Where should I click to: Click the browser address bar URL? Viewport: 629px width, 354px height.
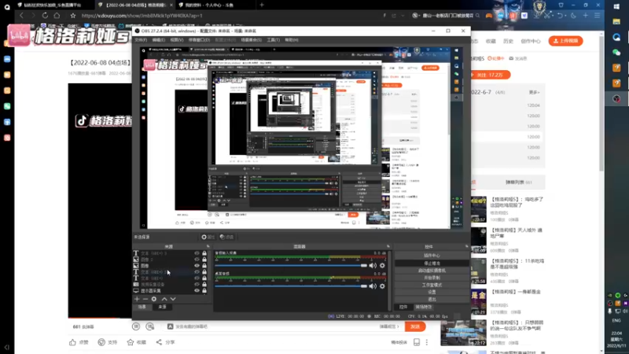142,16
